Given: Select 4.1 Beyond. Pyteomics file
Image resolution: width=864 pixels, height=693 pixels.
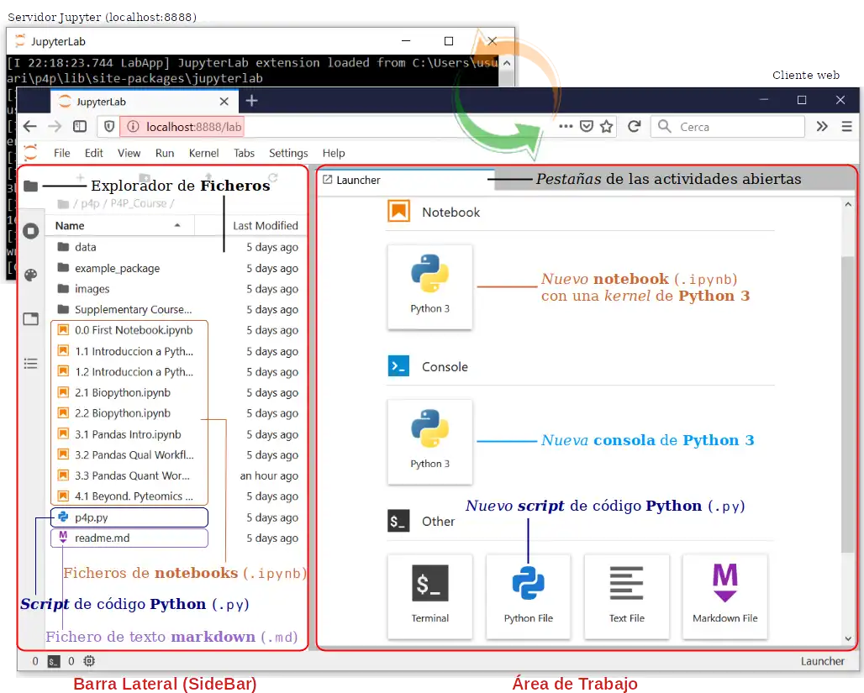Looking at the screenshot, I should 176,496.
